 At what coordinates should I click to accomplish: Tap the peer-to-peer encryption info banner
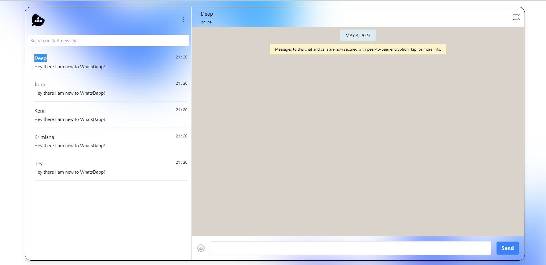358,49
